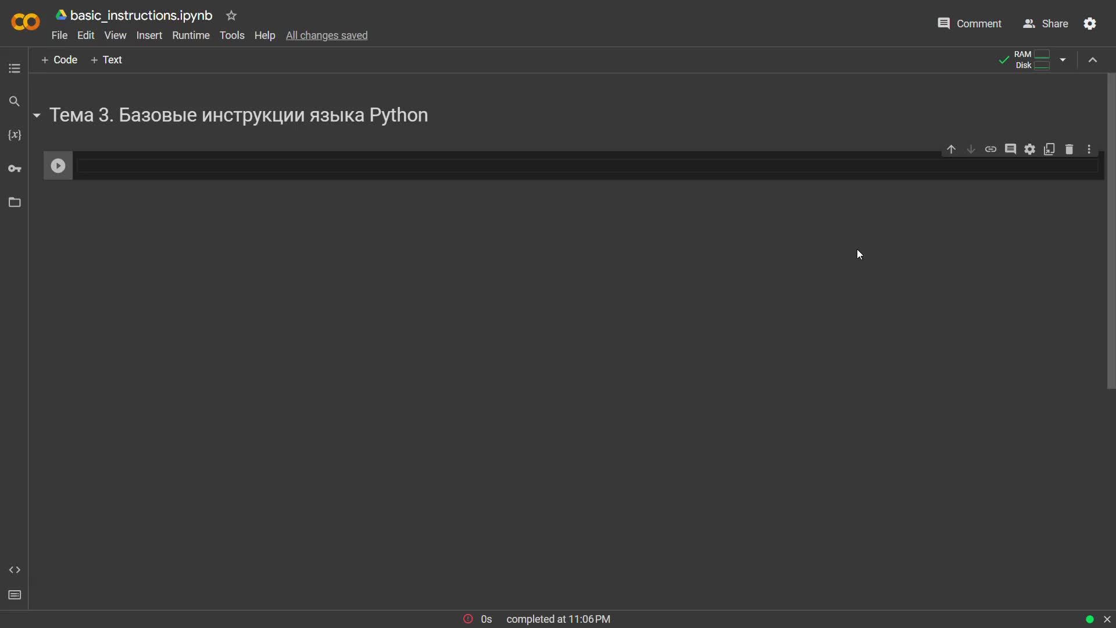Delete the cell with the trash icon

point(1069,149)
